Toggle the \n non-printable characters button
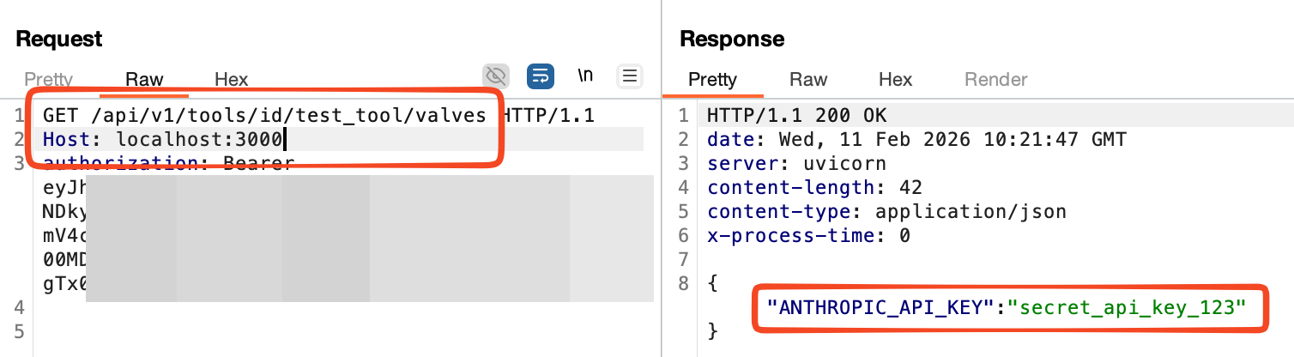1294x357 pixels. tap(585, 76)
